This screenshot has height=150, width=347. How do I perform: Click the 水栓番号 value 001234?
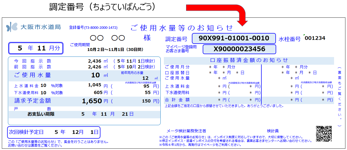coord(315,38)
